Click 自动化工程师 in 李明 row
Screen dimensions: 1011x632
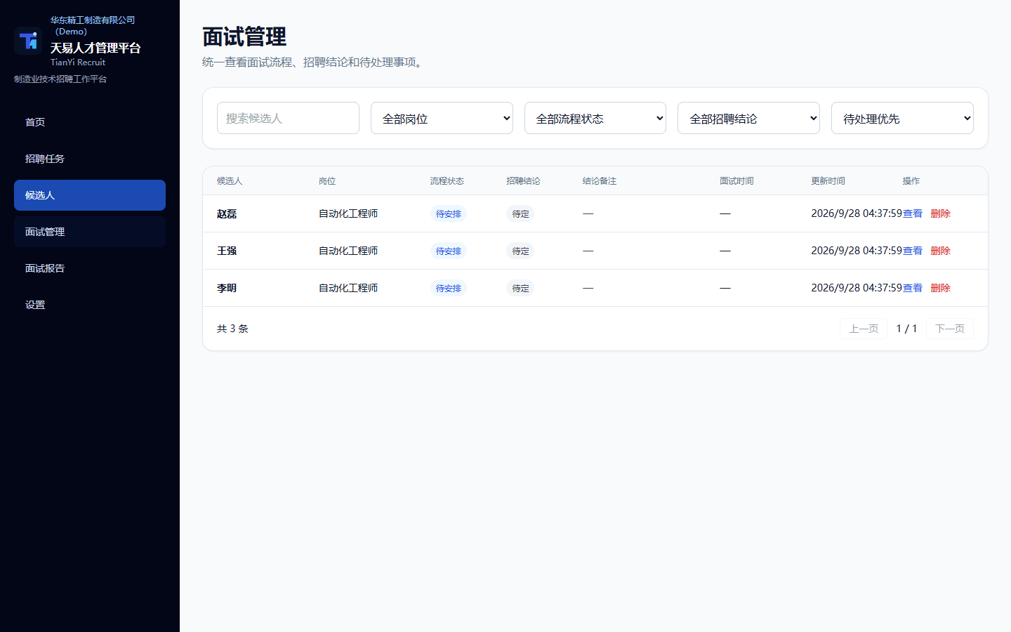tap(348, 288)
